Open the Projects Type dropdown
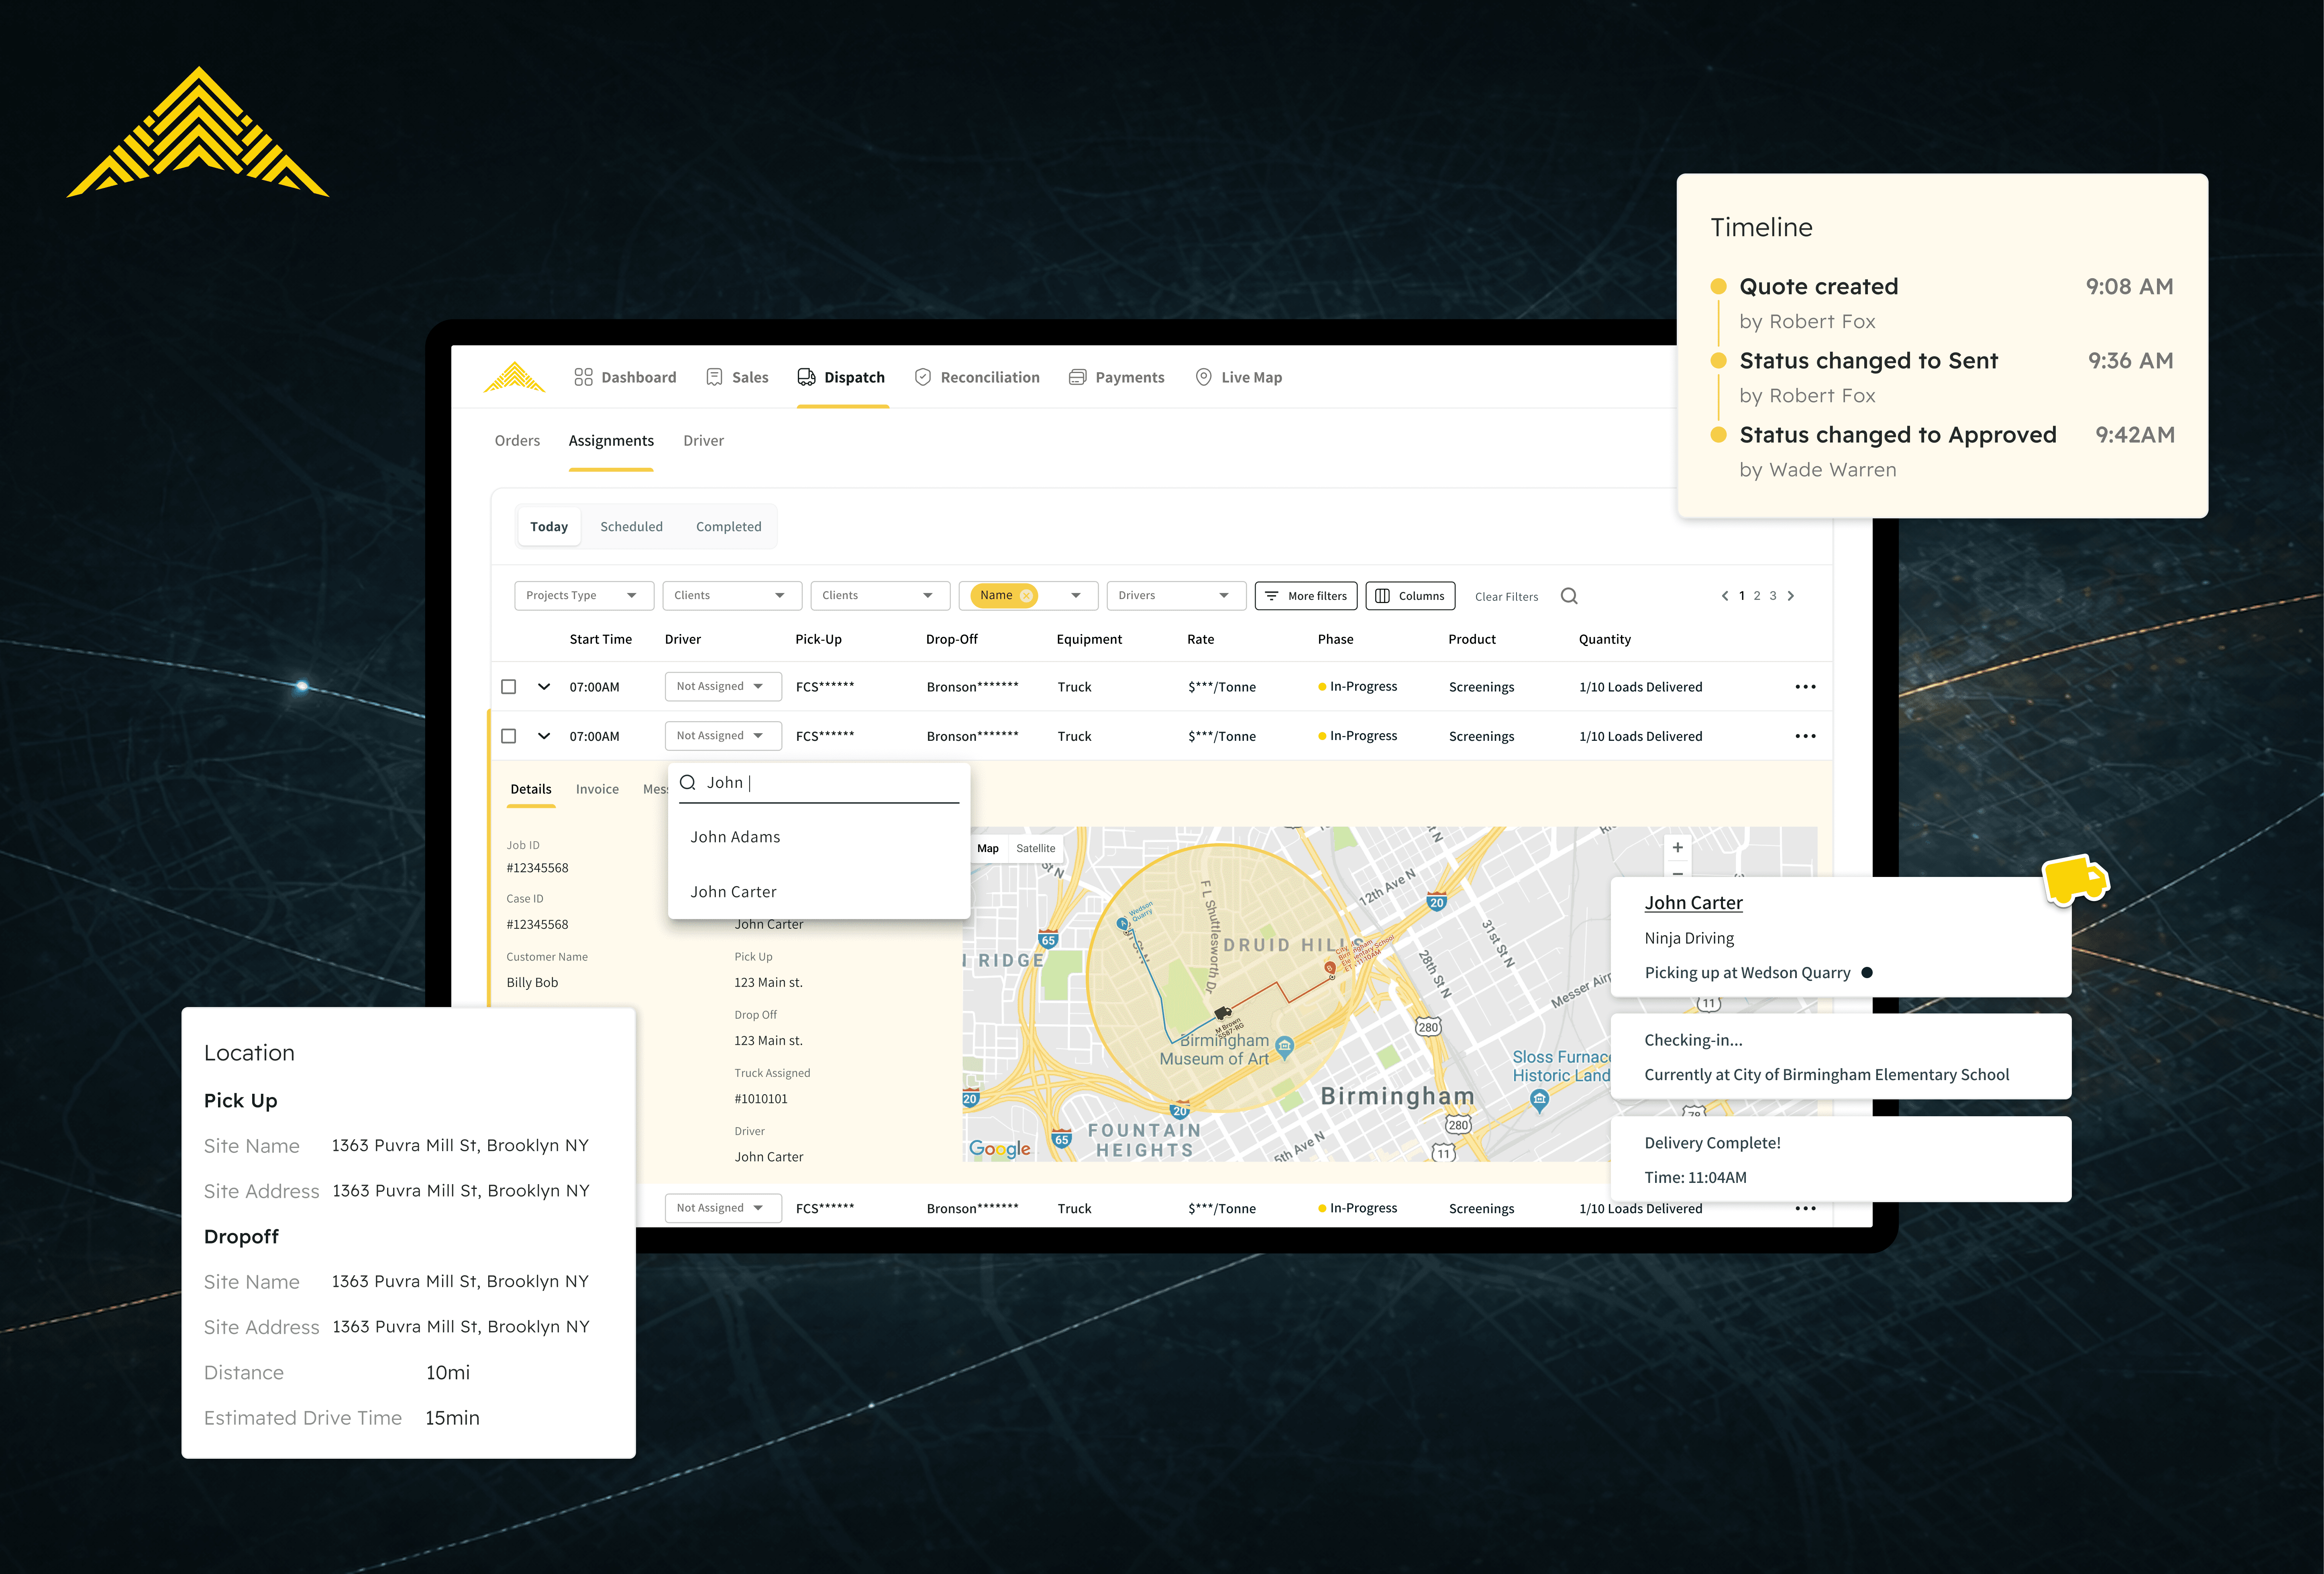Screen dimensions: 2324x1574 (x=583, y=596)
